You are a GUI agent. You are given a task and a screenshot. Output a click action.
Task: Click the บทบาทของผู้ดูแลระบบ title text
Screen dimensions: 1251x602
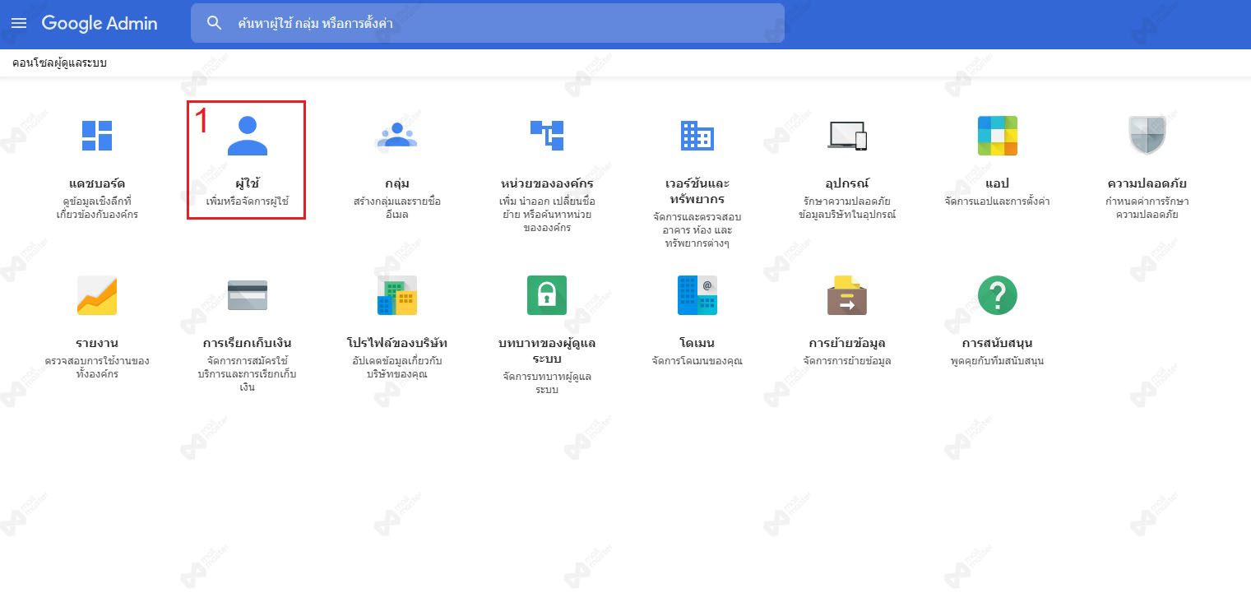pyautogui.click(x=547, y=351)
